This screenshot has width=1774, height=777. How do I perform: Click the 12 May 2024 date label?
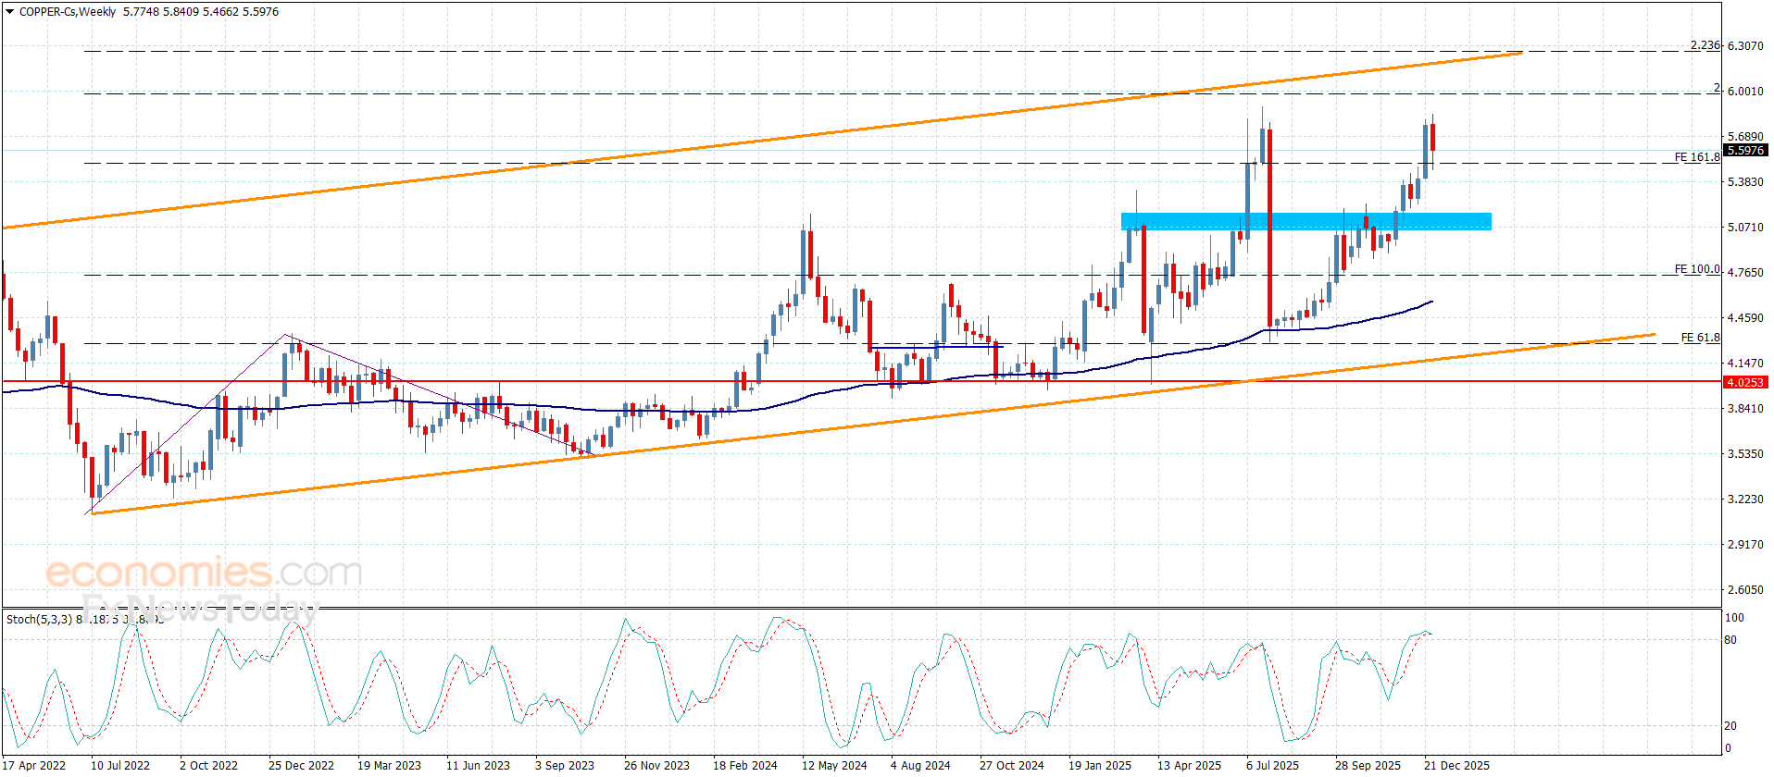(x=834, y=765)
